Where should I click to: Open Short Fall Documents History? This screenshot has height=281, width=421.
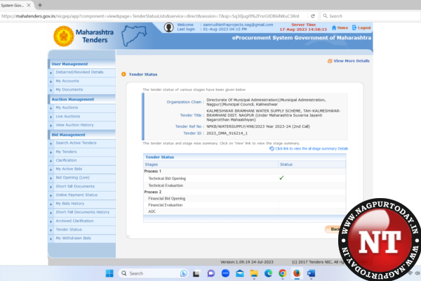coord(82,212)
